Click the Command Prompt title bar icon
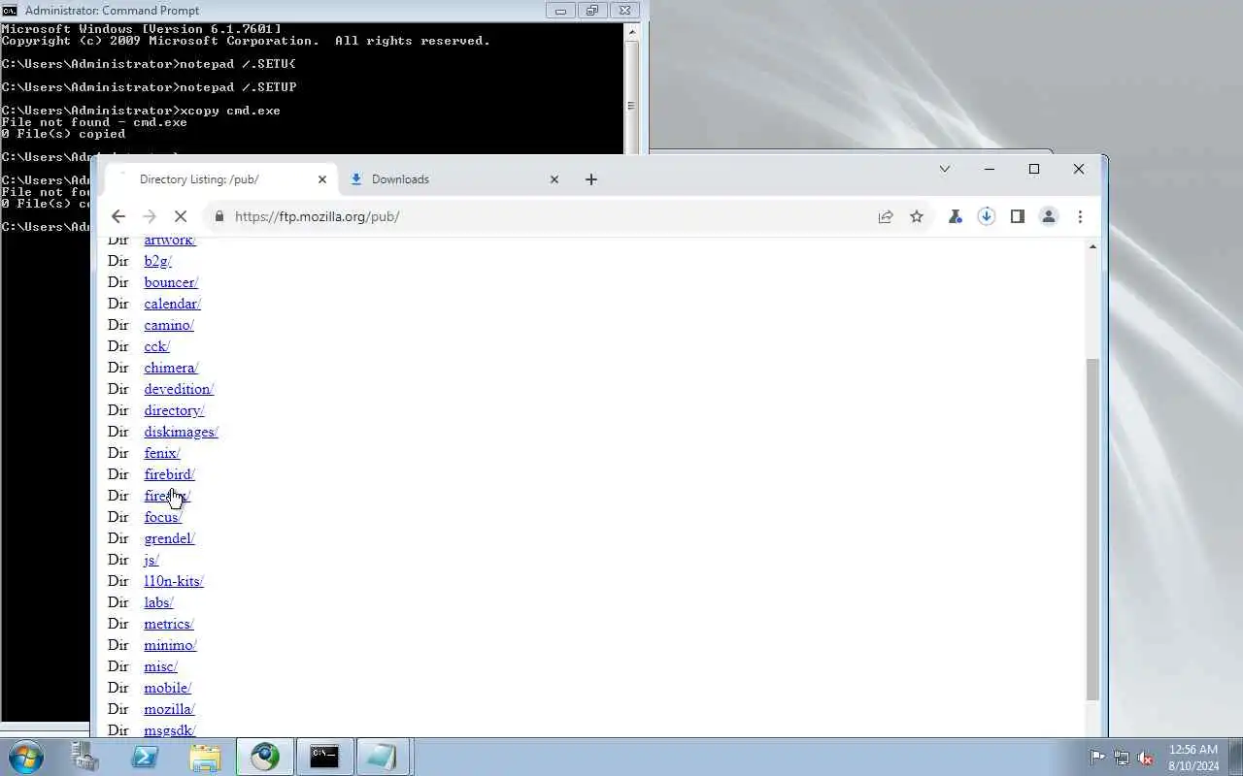 10,11
